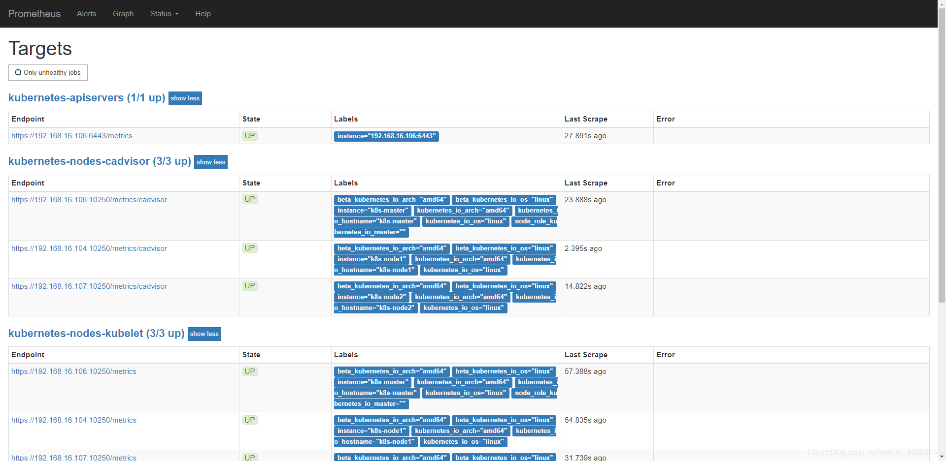Click kubernetes_io_arch label in k8s-node2 cadvisor row
The image size is (946, 461).
(461, 297)
